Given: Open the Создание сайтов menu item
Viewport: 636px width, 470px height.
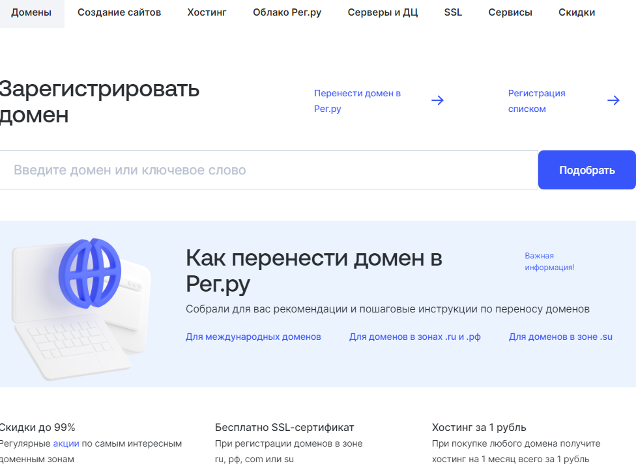Looking at the screenshot, I should pos(119,12).
